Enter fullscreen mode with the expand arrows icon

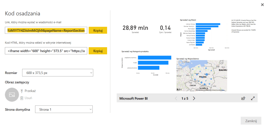pos(252,98)
